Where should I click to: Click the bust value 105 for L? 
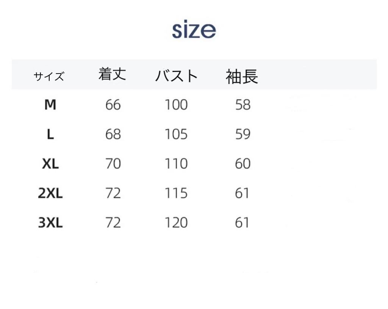176,134
